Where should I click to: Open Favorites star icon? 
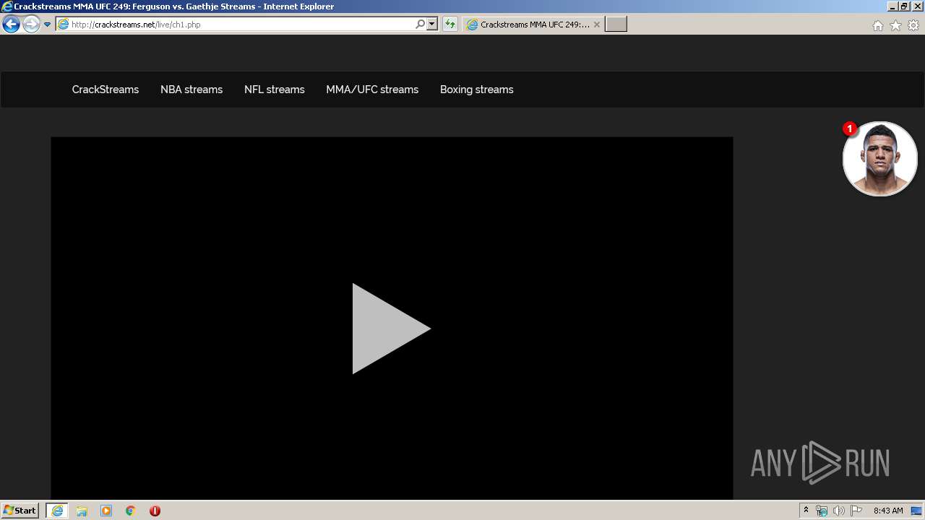895,25
